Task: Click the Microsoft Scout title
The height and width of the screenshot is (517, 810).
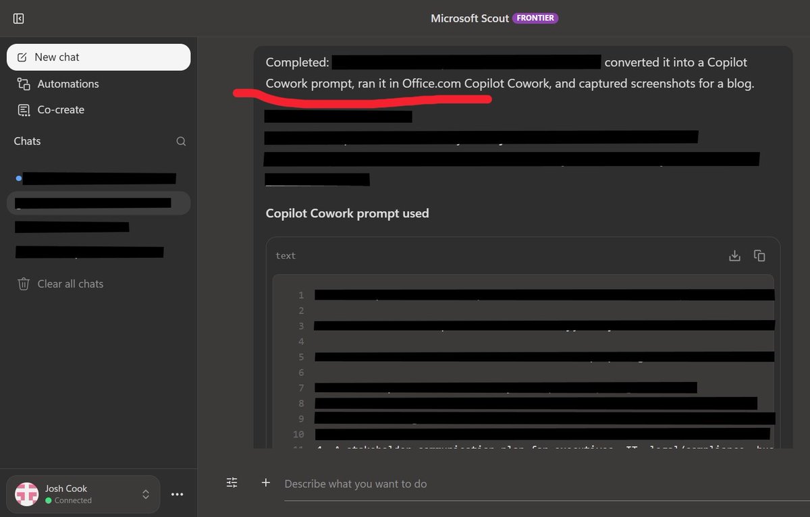Action: coord(470,18)
